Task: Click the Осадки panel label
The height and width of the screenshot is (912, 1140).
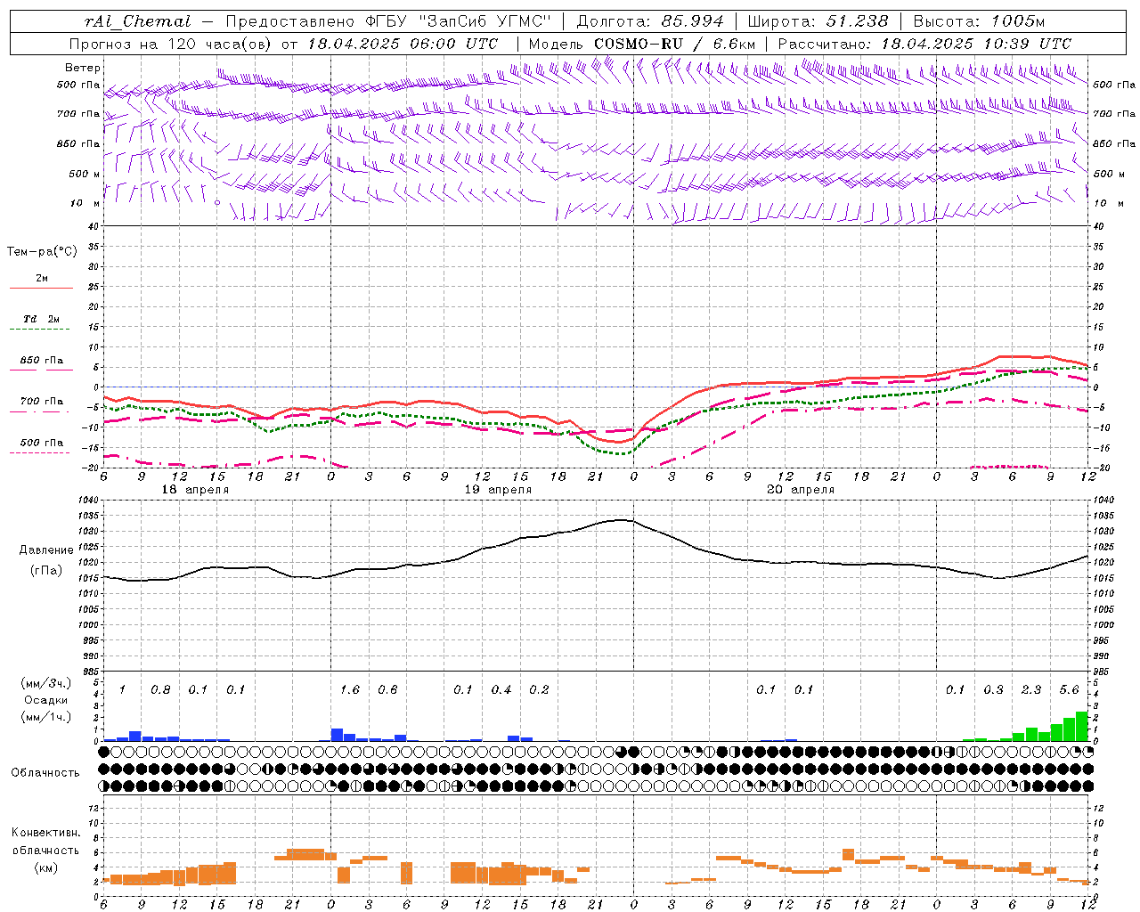Action: click(46, 700)
